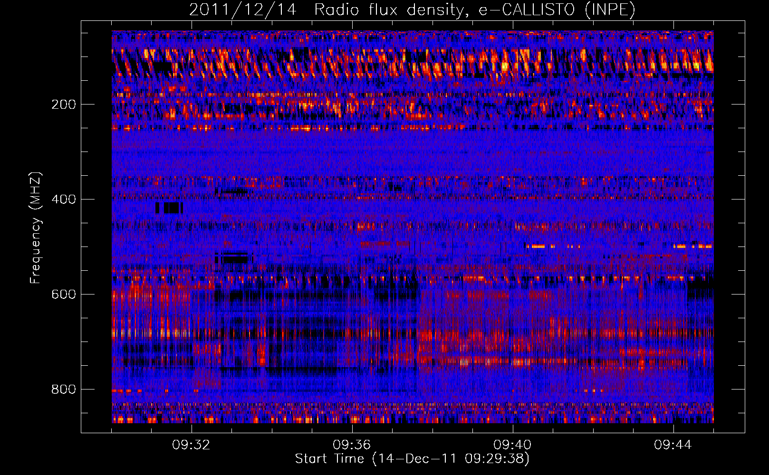Click the 800 frequency tick label
The width and height of the screenshot is (769, 475).
(x=64, y=389)
